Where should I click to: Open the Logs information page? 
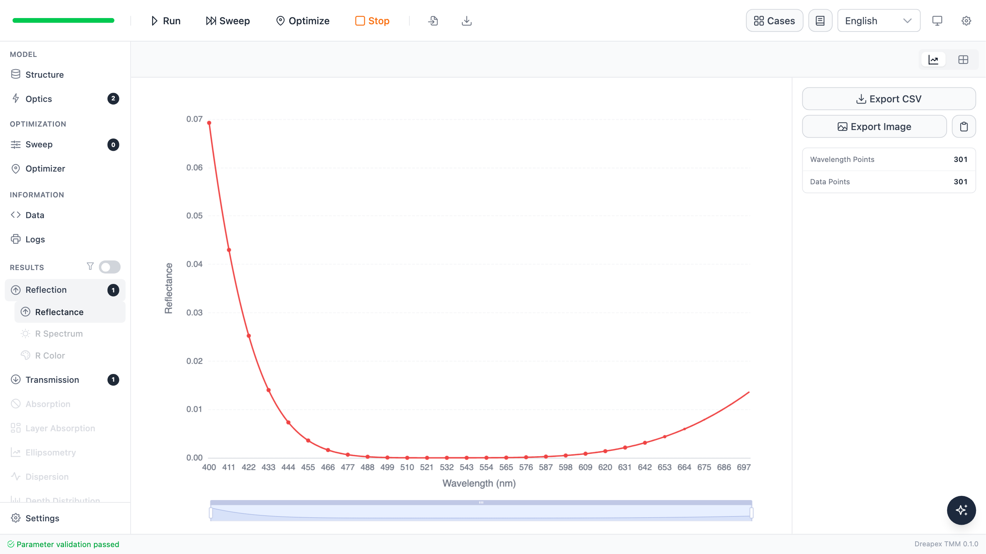point(65,239)
